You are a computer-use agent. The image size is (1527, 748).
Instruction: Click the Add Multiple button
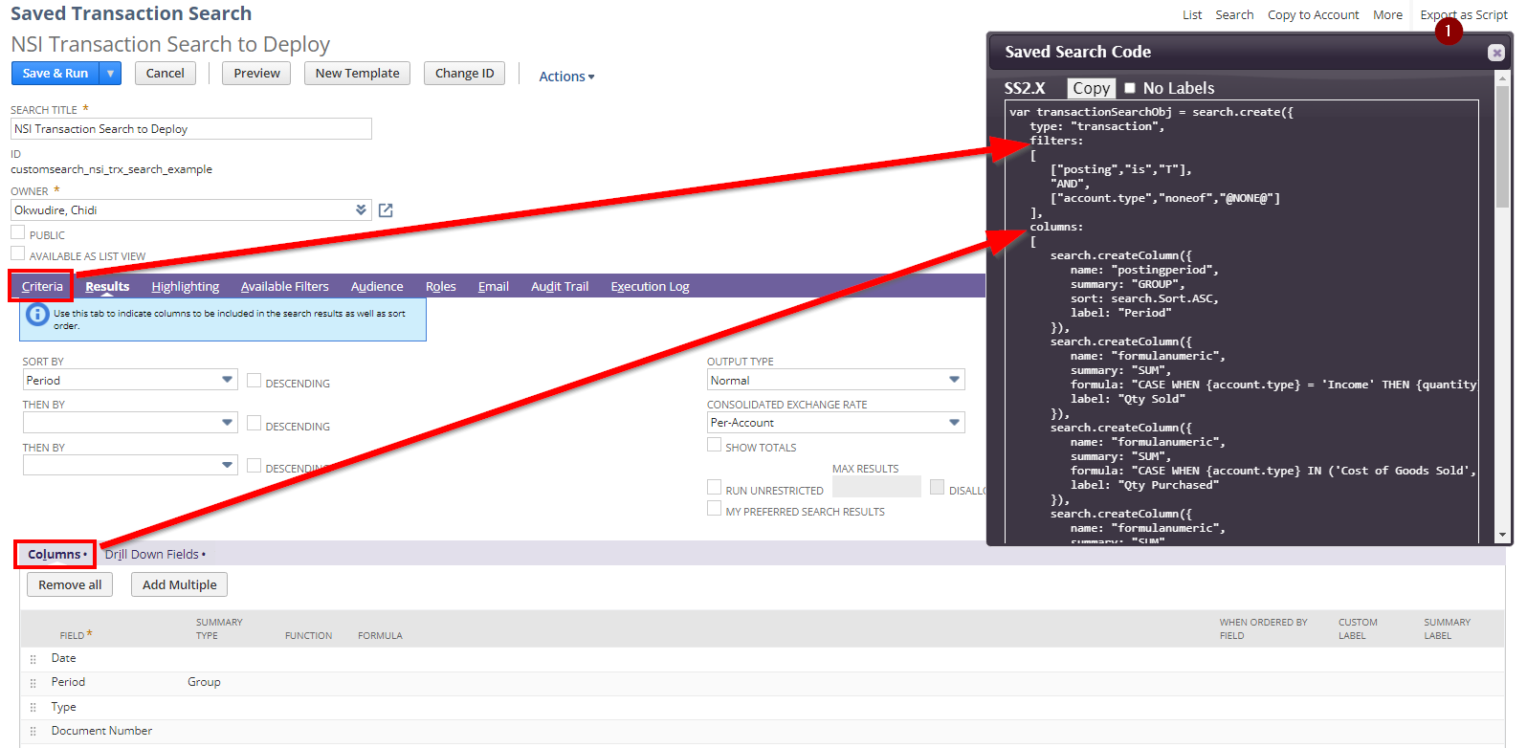[180, 584]
